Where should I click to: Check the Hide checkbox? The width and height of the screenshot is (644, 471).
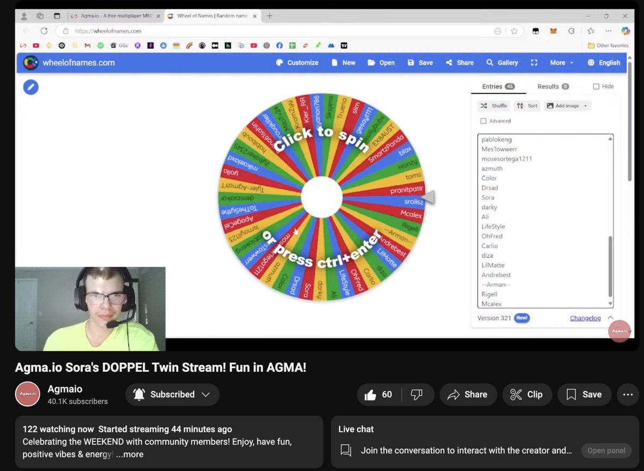pos(596,86)
